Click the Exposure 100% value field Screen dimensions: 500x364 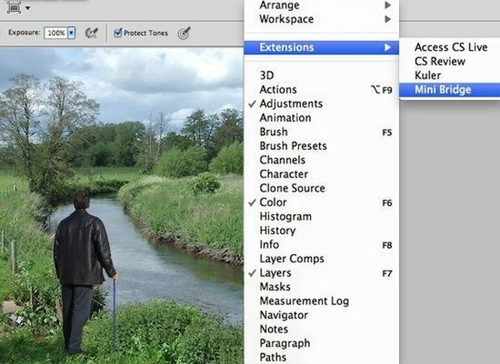56,32
